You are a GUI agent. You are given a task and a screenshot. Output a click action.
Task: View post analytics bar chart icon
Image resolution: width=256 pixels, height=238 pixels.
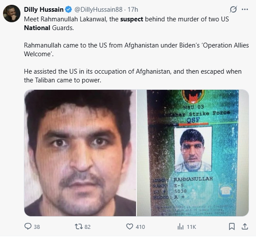click(180, 227)
